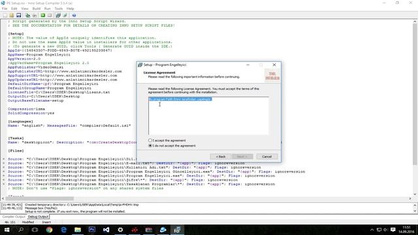Open the File menu
Image resolution: width=418 pixels, height=235 pixels.
(5, 8)
